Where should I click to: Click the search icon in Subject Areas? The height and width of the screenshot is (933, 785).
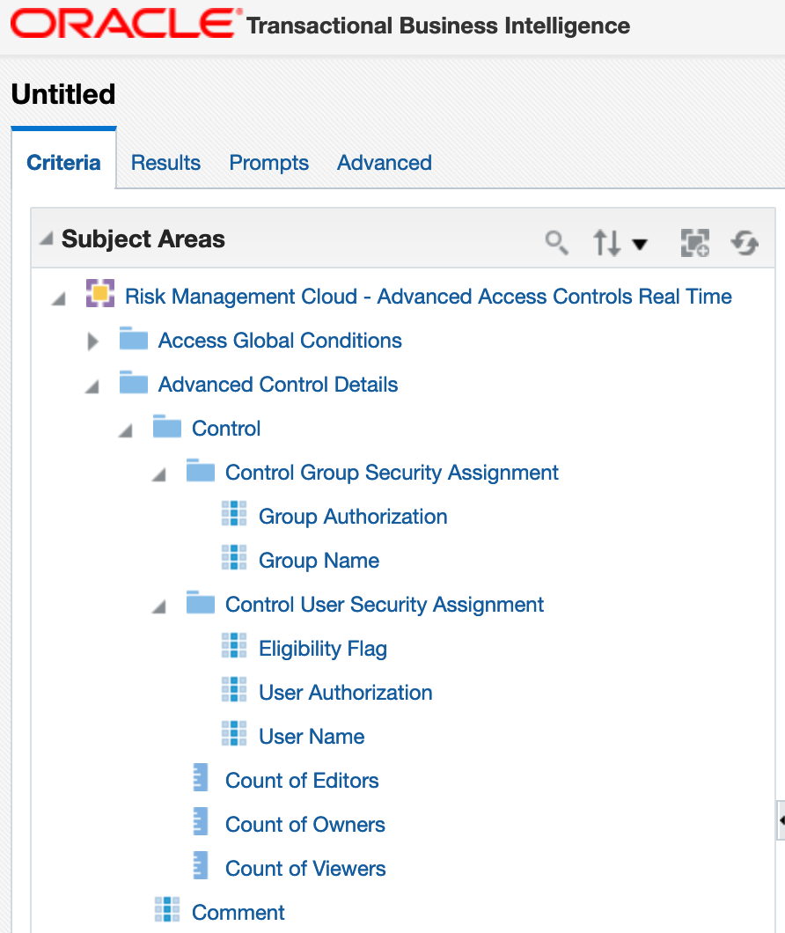coord(556,243)
